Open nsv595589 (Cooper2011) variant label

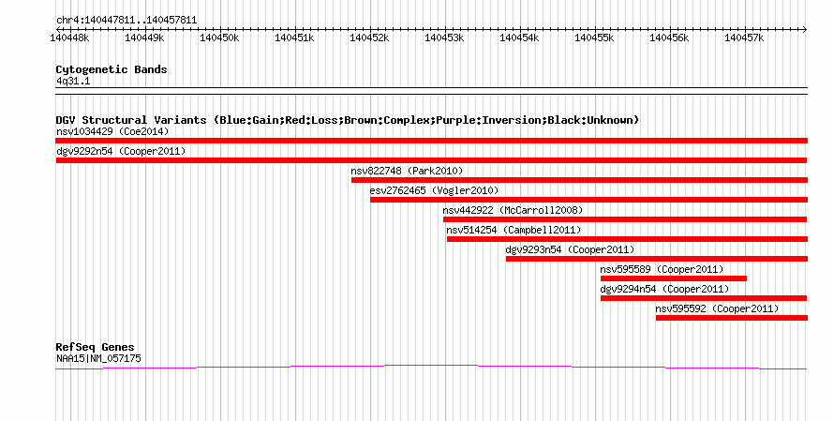(x=663, y=269)
